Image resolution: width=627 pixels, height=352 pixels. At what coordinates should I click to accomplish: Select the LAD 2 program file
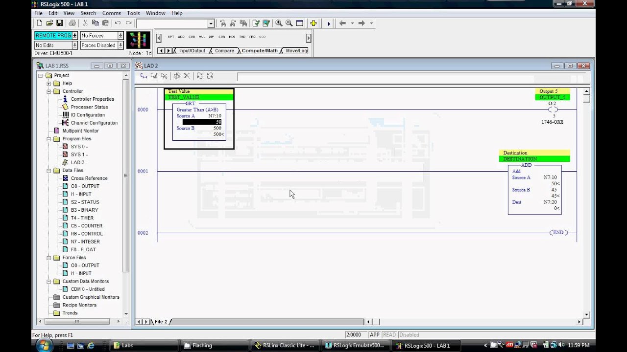79,162
